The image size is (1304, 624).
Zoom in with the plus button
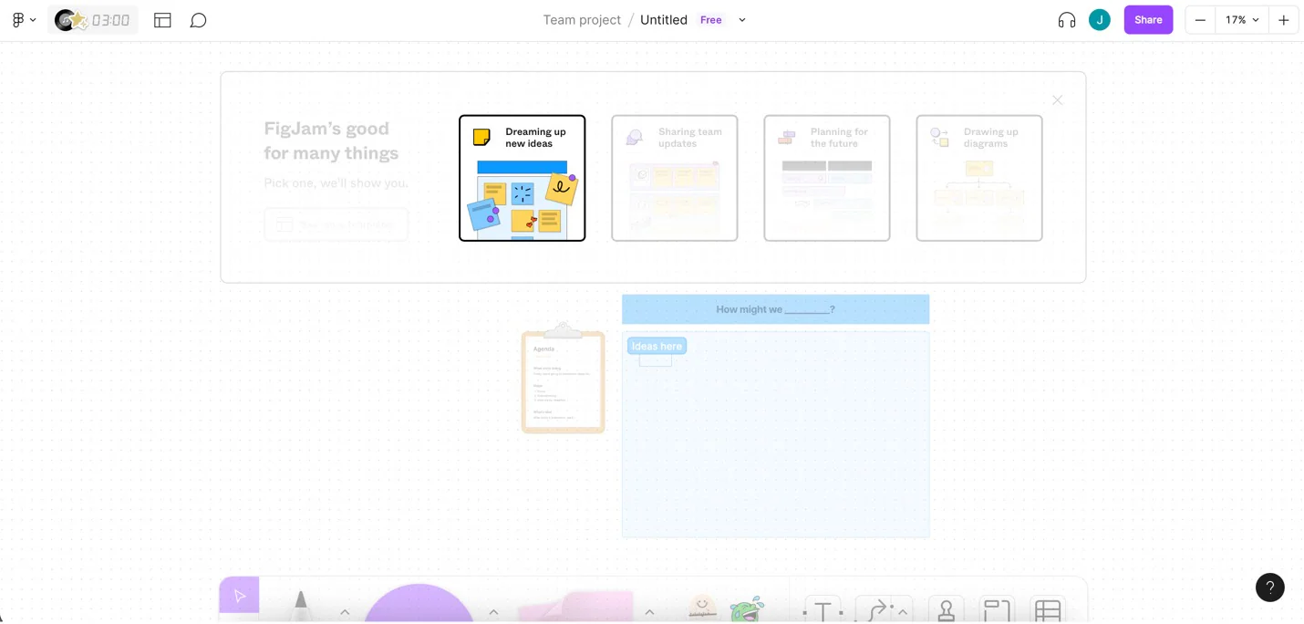point(1283,20)
